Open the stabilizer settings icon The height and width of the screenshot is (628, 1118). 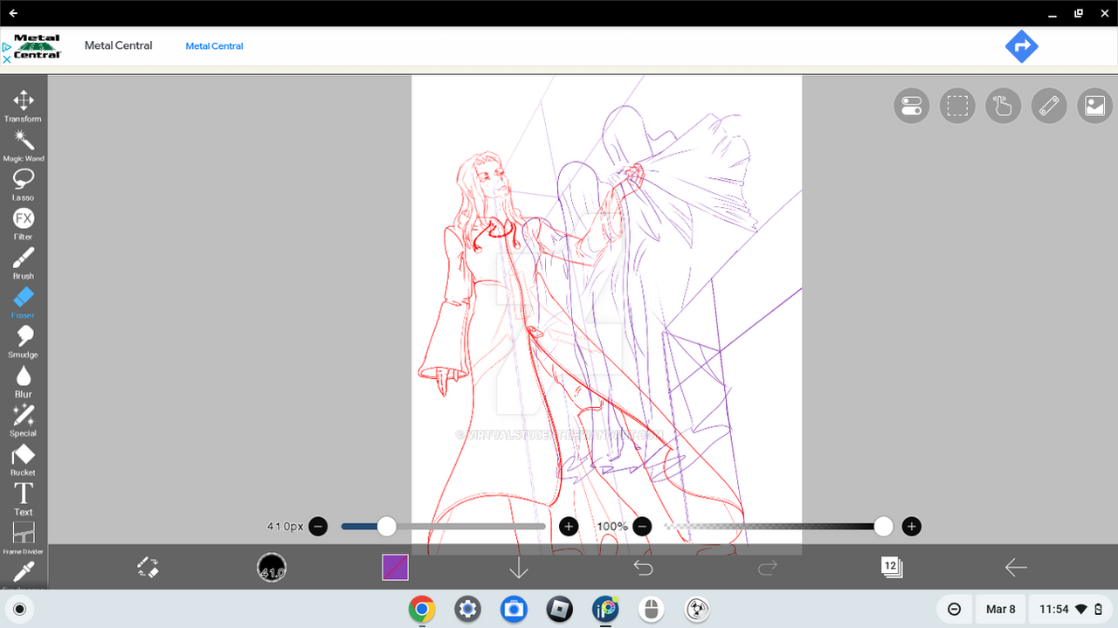[x=911, y=106]
